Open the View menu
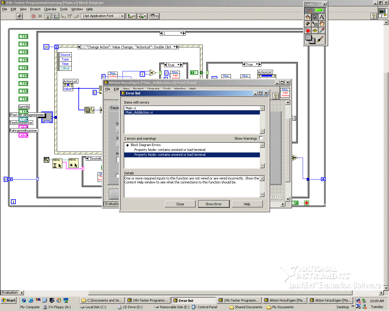The height and width of the screenshot is (311, 389). pyautogui.click(x=23, y=9)
